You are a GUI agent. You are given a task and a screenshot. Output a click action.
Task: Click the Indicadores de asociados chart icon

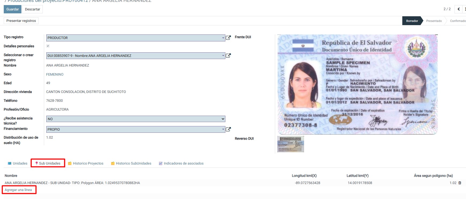point(161,163)
